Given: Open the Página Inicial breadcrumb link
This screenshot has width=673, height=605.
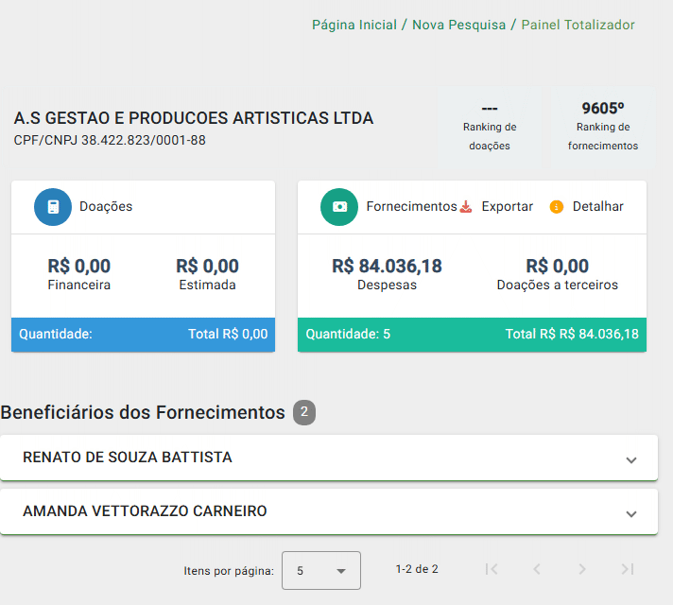Looking at the screenshot, I should point(354,25).
